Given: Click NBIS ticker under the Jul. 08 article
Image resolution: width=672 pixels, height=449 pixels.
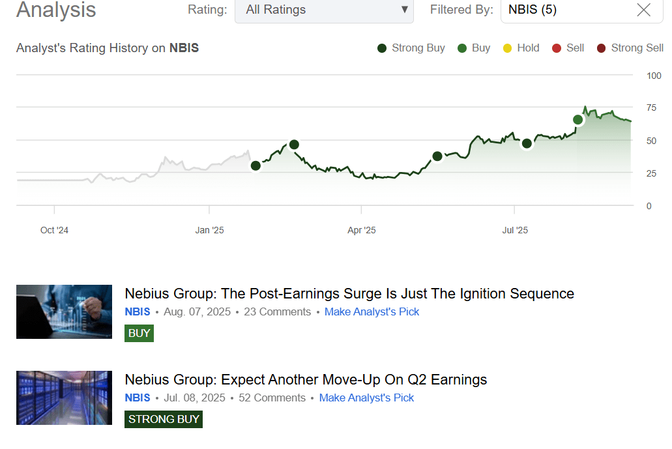Looking at the screenshot, I should [138, 398].
